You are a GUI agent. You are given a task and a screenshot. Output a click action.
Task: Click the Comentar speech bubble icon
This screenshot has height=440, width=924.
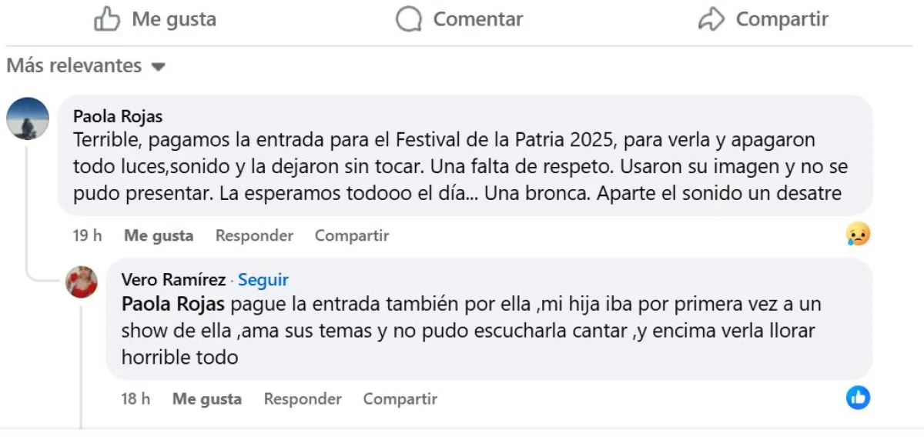coord(409,19)
